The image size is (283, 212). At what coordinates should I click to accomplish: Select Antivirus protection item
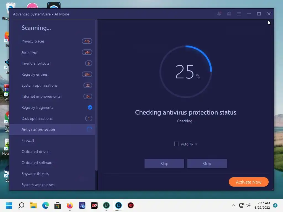click(52, 129)
